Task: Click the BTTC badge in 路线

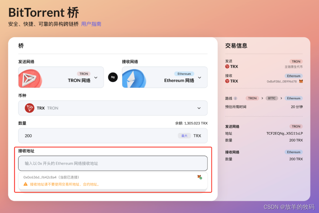Action: [x=272, y=98]
